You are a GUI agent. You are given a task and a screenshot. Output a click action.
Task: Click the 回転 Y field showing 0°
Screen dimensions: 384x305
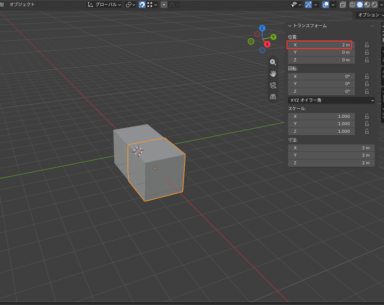tap(321, 84)
